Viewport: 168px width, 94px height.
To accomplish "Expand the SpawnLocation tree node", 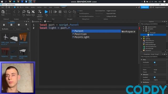I will (x=144, y=27).
